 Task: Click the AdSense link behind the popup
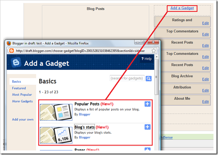[166, 138]
